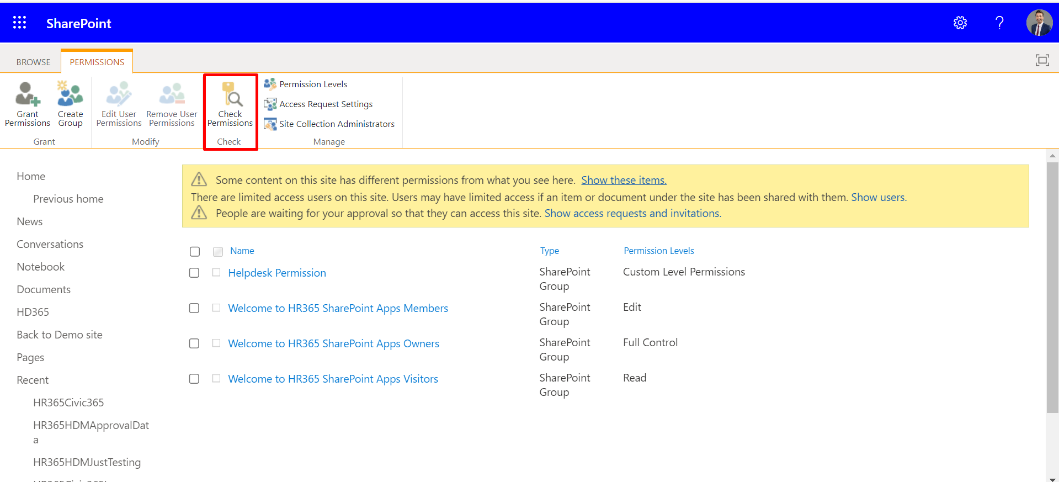Click Back to Demo site link
1059x482 pixels.
tap(60, 335)
